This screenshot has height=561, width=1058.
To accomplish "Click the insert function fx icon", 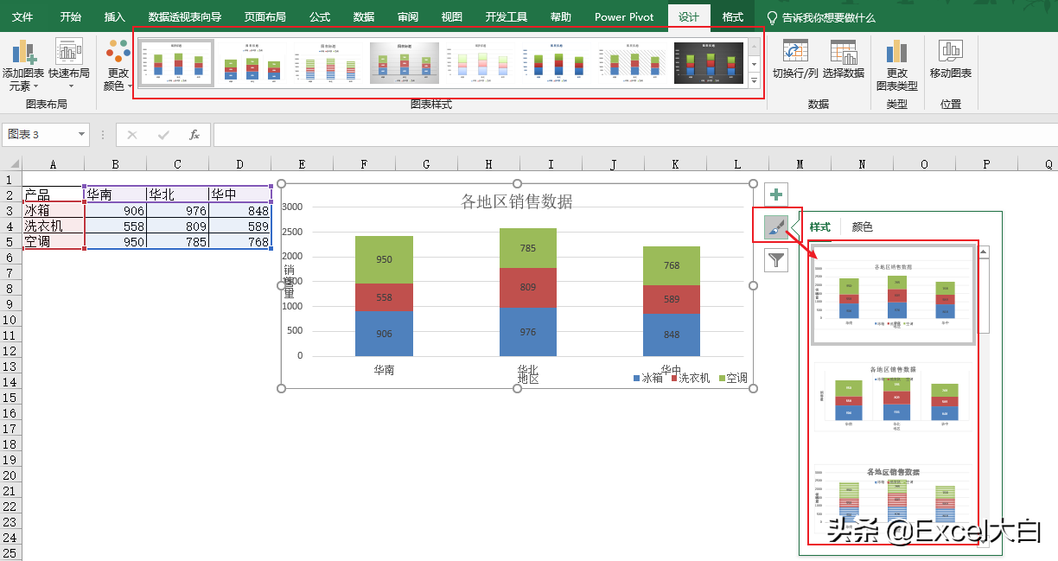I will click(x=194, y=135).
